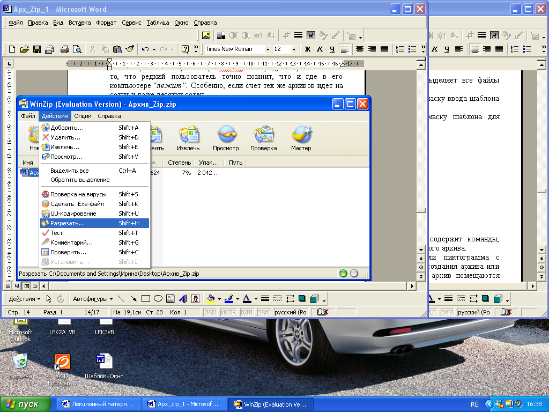Click the Crop icon in Picture toolbar
Image resolution: width=549 pixels, height=412 pixels.
click(286, 35)
